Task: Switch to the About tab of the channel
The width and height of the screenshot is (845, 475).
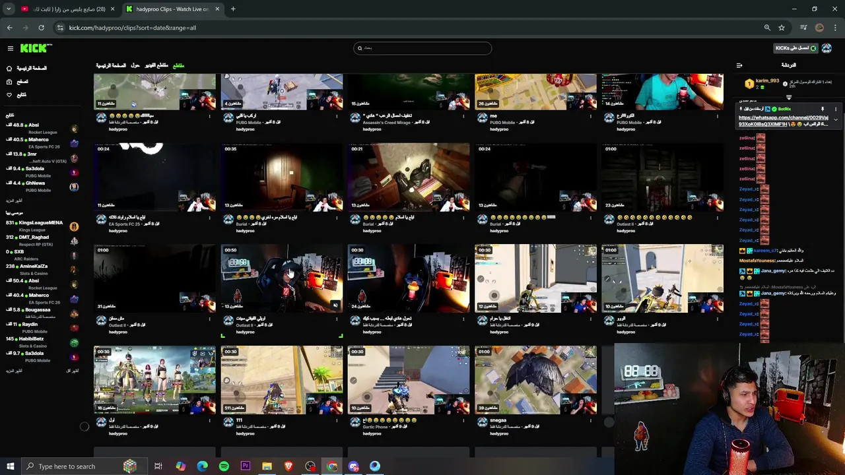Action: coord(135,65)
